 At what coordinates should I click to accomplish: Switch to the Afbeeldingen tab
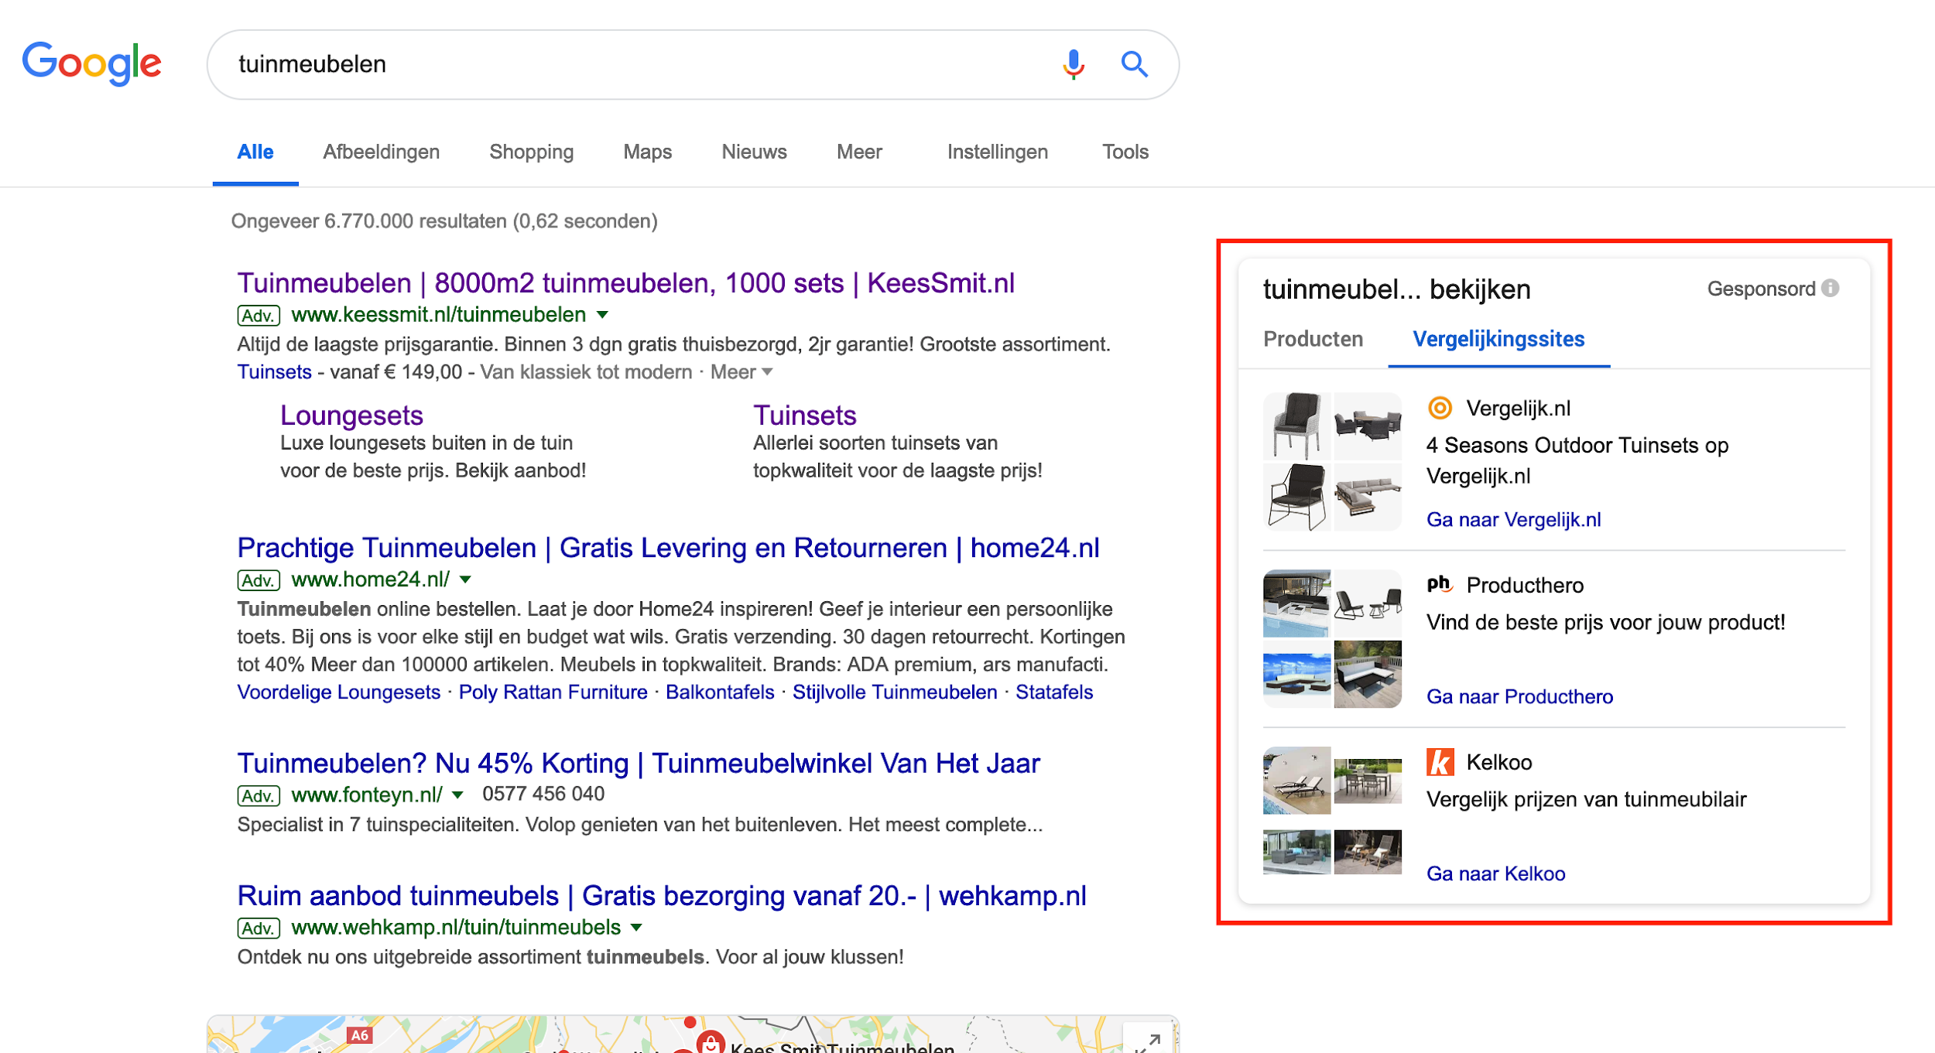click(381, 152)
